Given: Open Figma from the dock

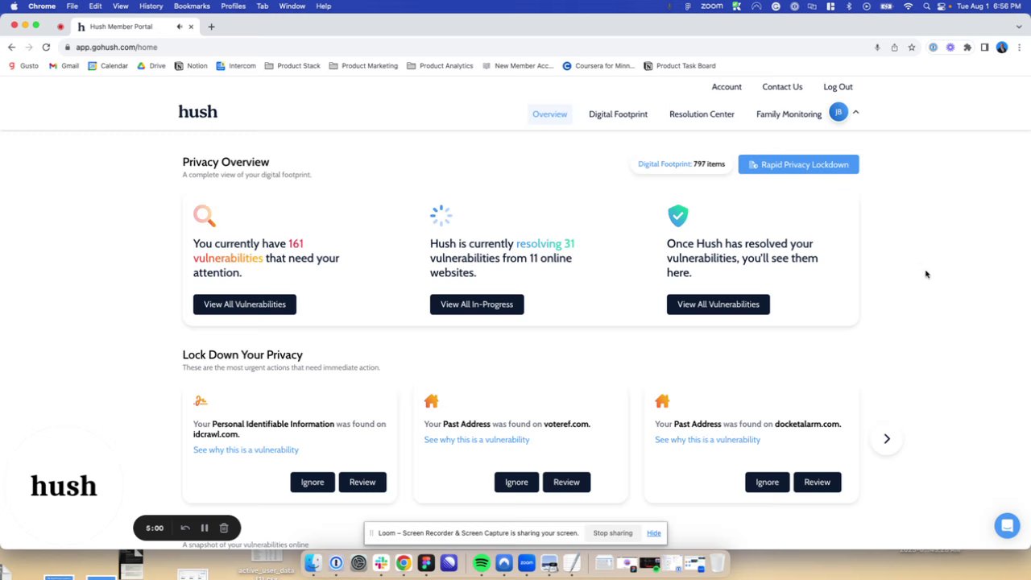Looking at the screenshot, I should click(426, 563).
